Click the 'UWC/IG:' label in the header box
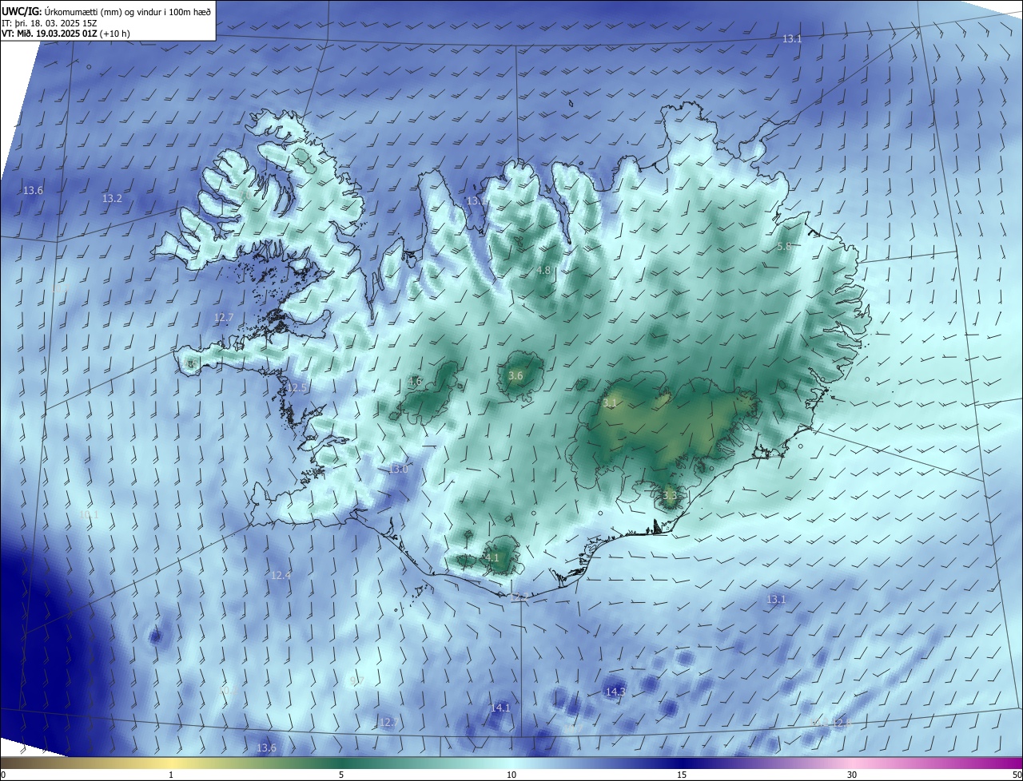 [x=20, y=12]
